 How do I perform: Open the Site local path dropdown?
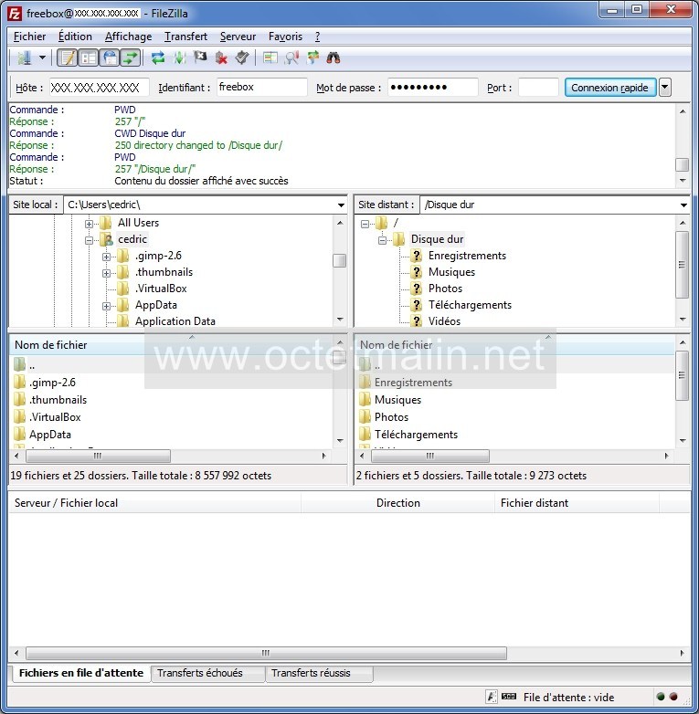341,205
